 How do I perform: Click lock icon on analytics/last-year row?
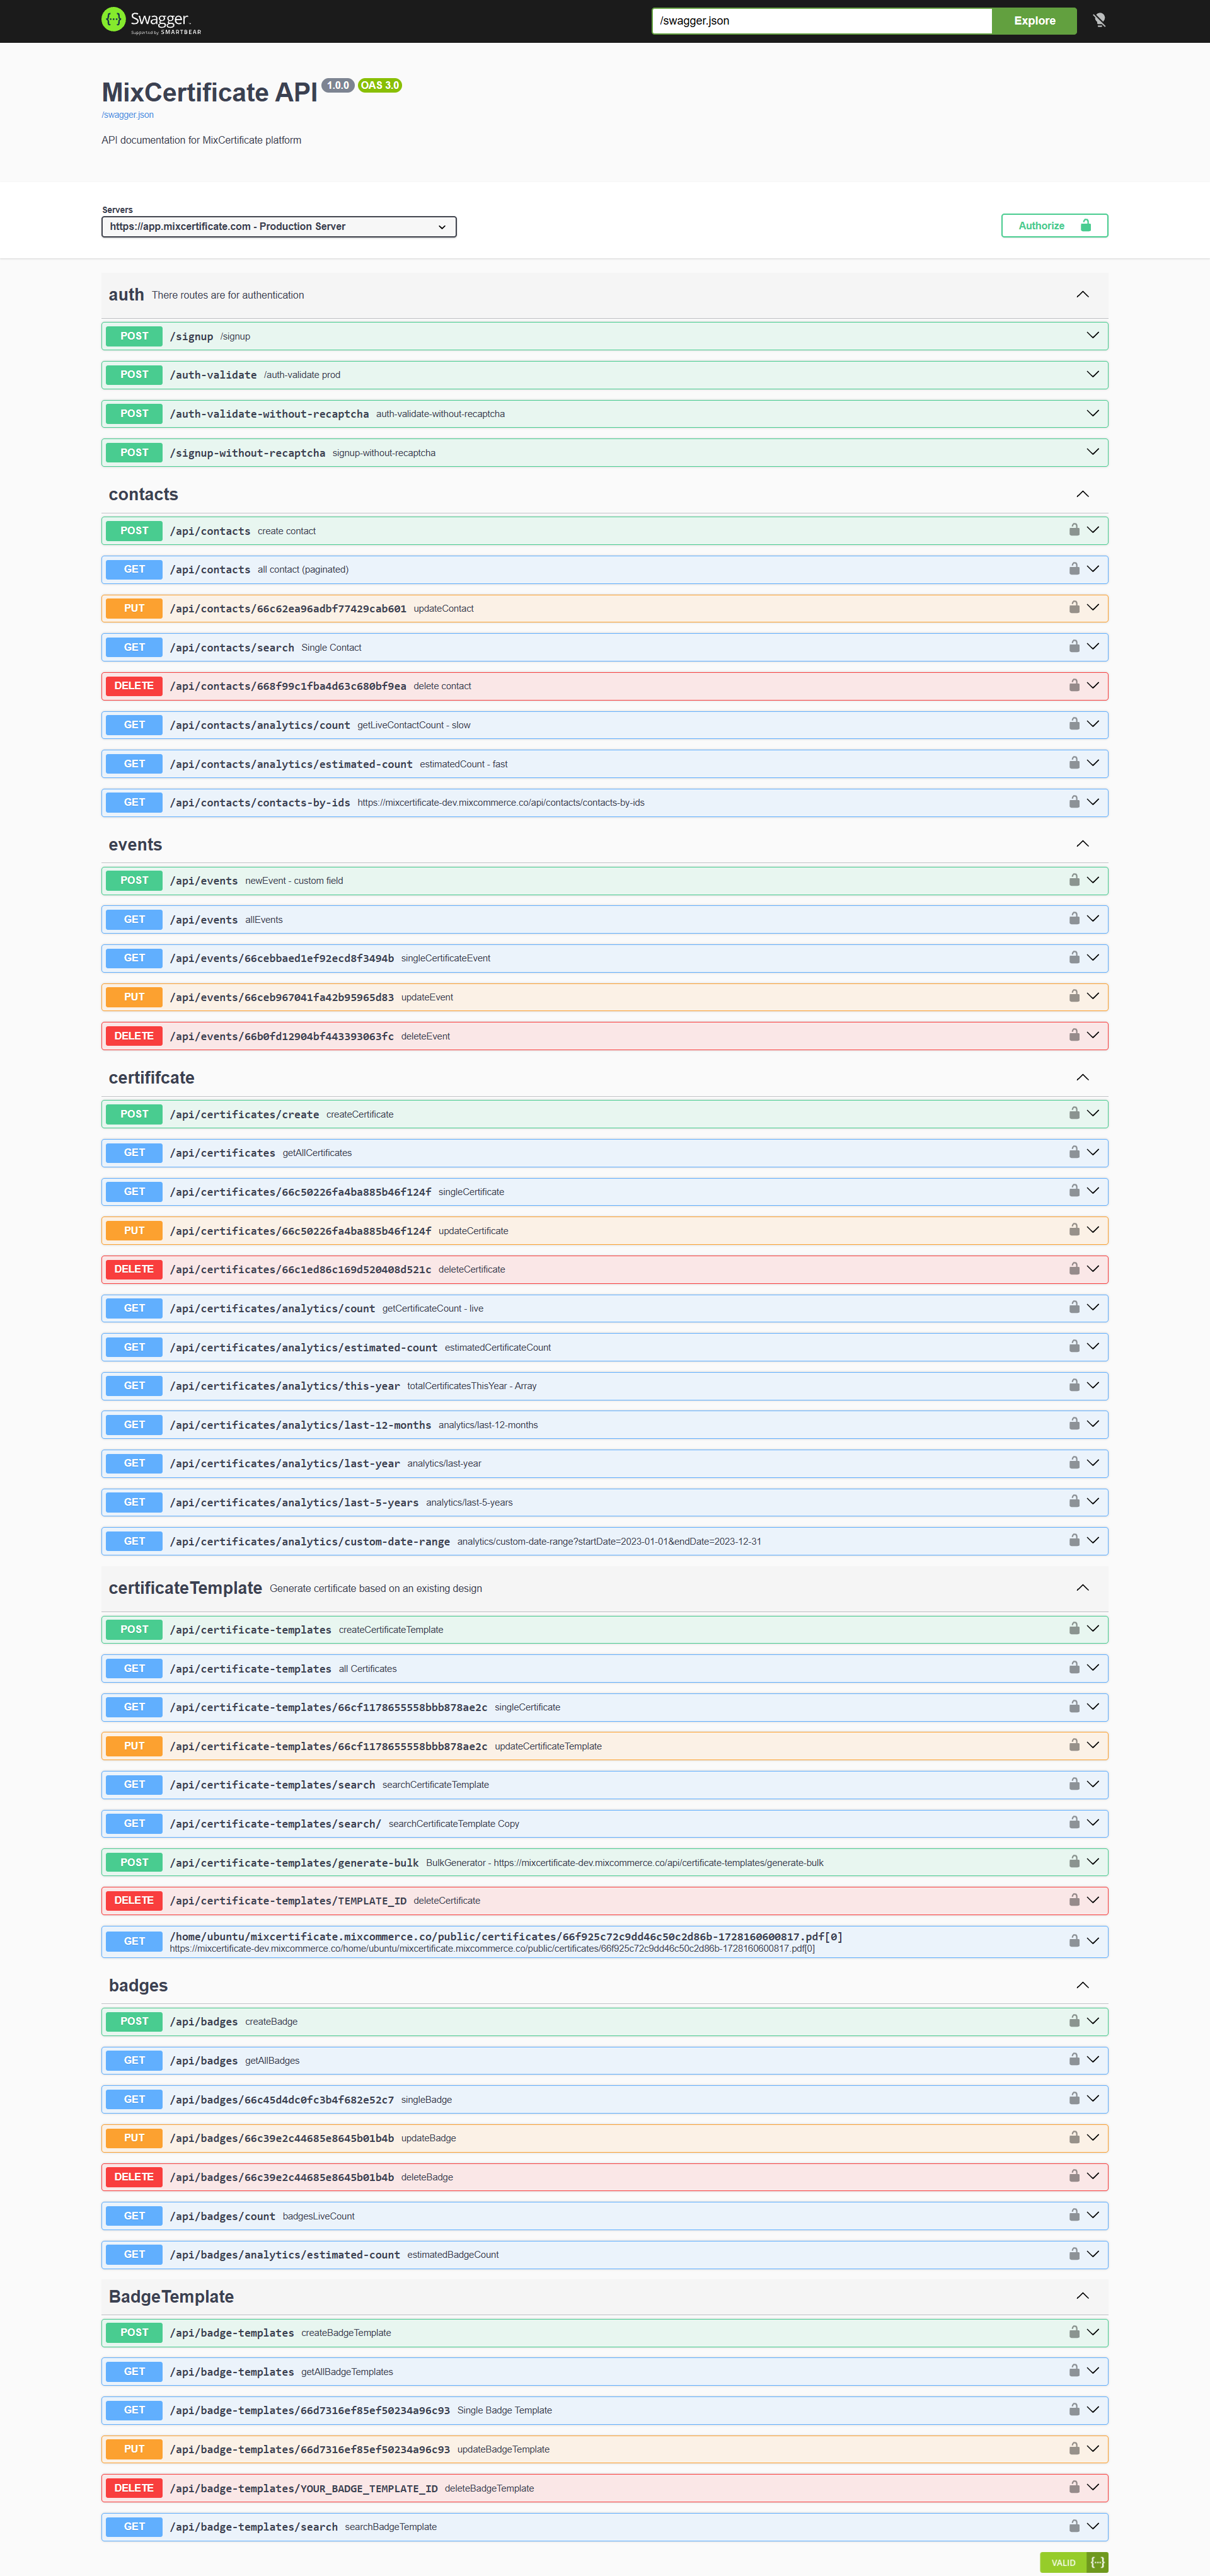tap(1074, 1463)
